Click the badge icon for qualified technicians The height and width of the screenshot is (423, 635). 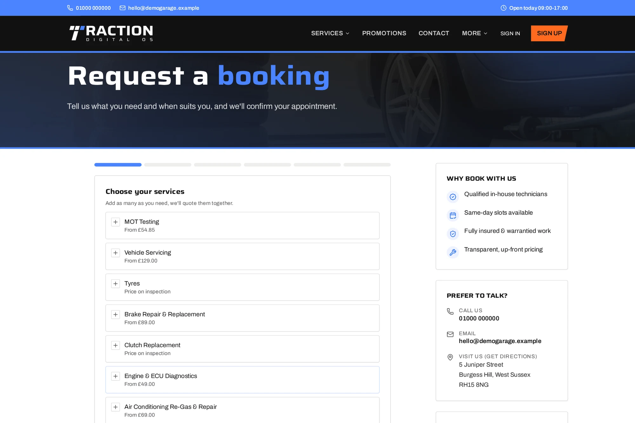(x=453, y=197)
